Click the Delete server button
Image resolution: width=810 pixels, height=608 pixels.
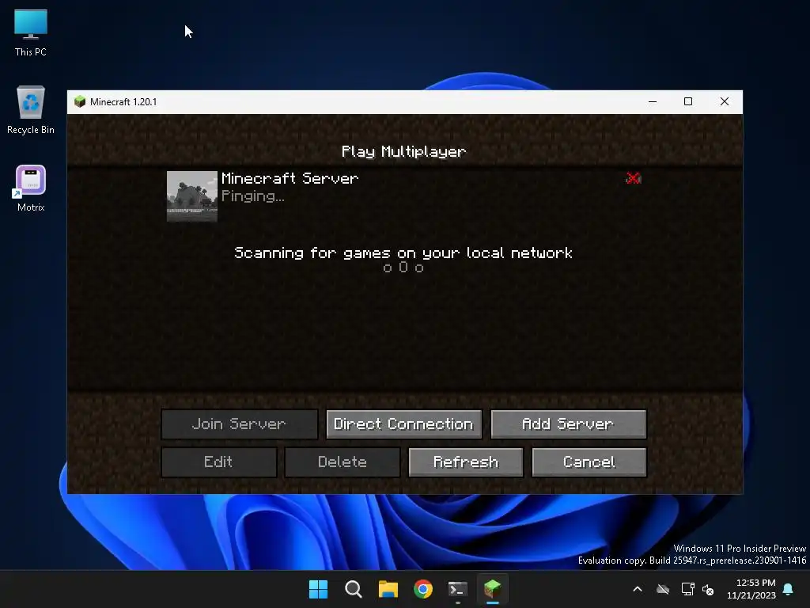point(343,462)
